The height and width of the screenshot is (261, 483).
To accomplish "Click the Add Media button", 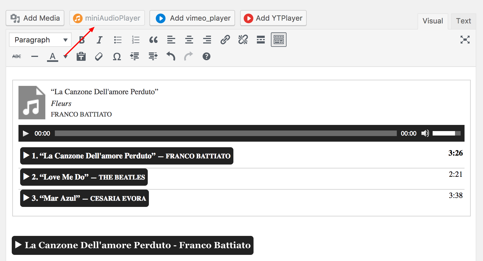I will tap(35, 18).
